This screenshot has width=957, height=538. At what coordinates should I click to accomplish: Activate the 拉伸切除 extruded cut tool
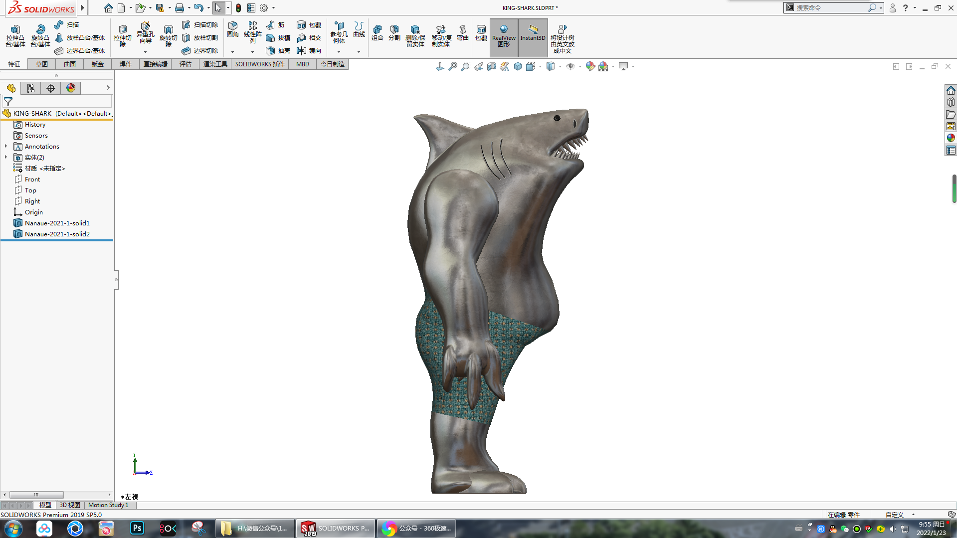point(123,36)
